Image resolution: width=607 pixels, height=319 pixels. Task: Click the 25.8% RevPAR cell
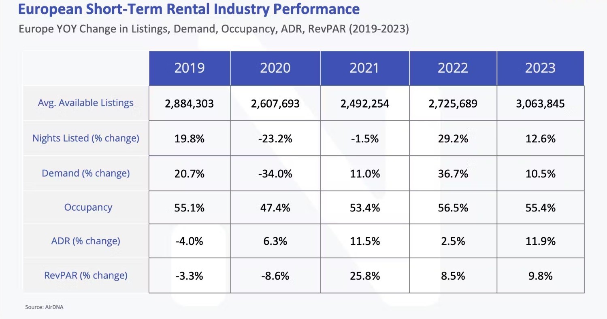pos(364,276)
